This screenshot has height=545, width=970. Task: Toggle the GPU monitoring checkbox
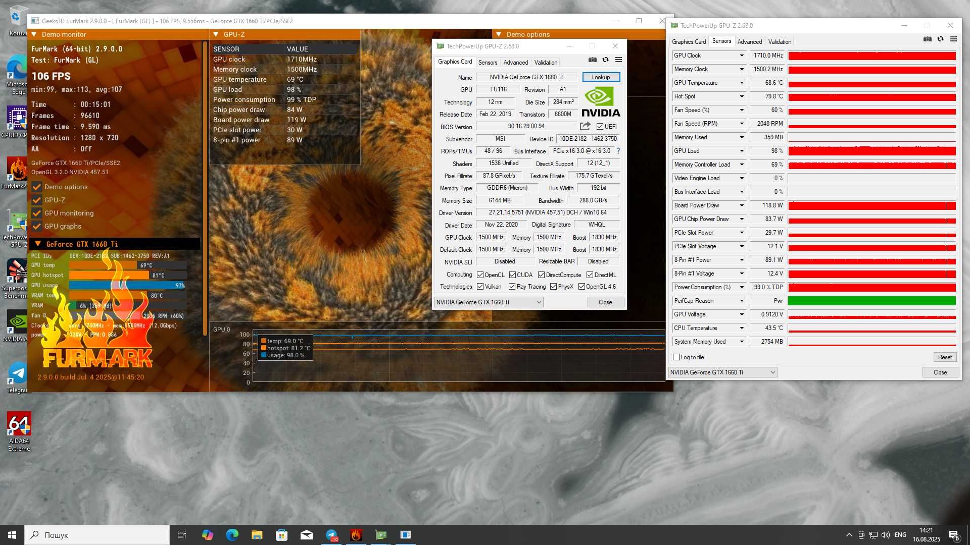[x=37, y=213]
